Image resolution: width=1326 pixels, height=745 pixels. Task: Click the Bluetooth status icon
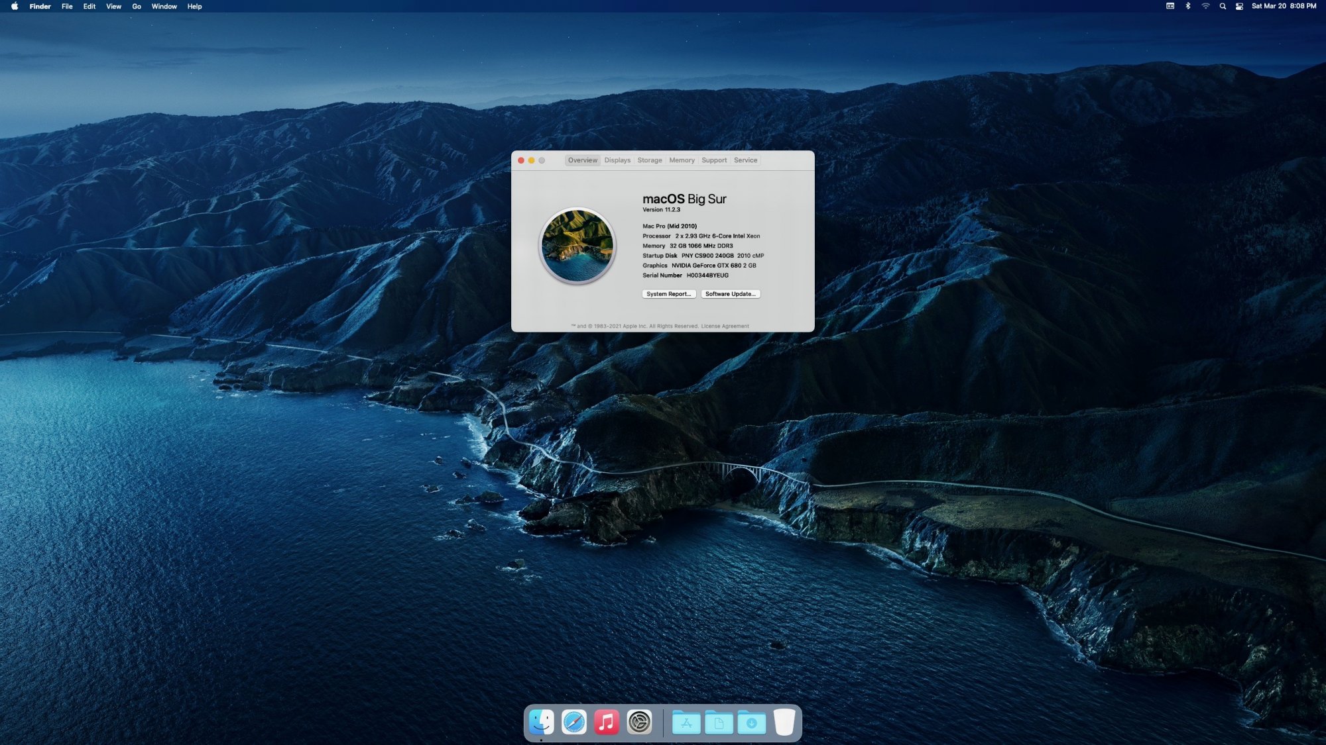1188,6
